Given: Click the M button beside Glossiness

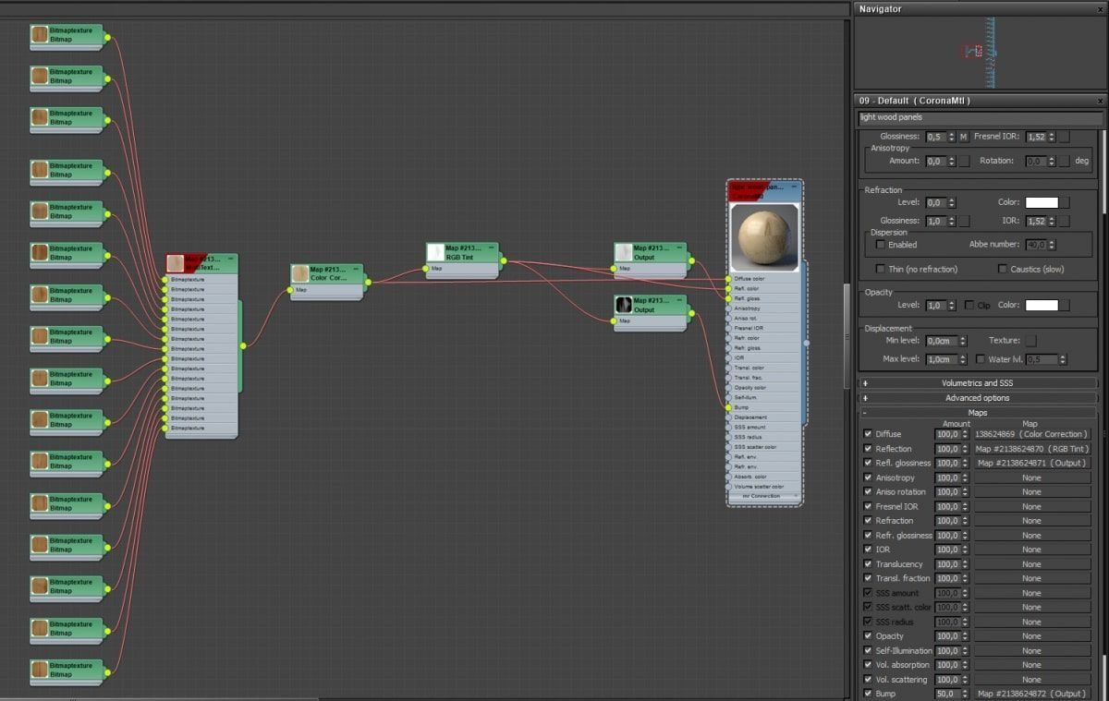Looking at the screenshot, I should [963, 137].
